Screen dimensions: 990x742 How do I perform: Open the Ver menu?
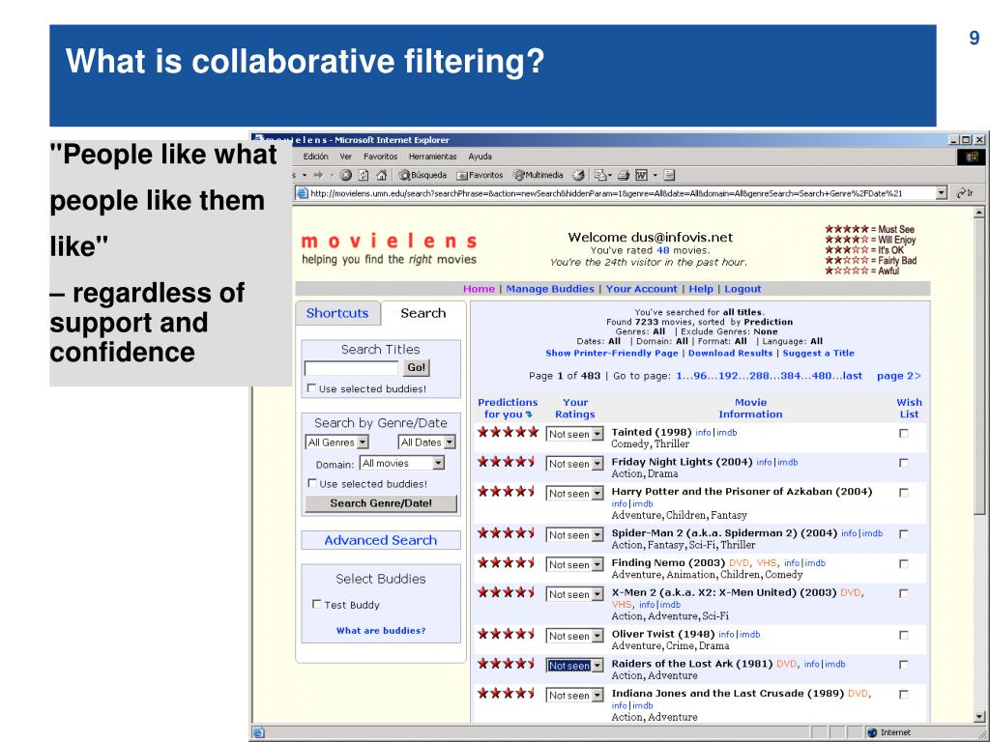click(345, 157)
